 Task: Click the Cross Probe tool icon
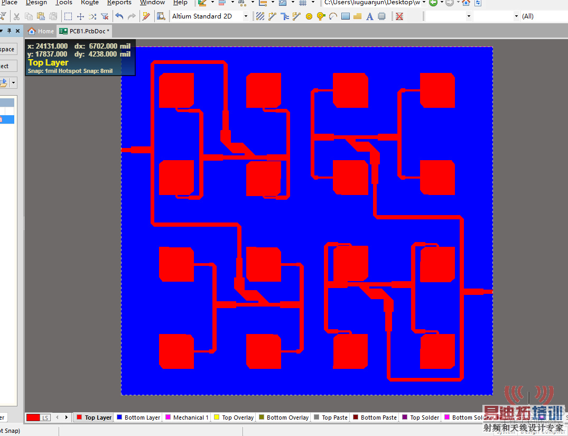pos(146,16)
